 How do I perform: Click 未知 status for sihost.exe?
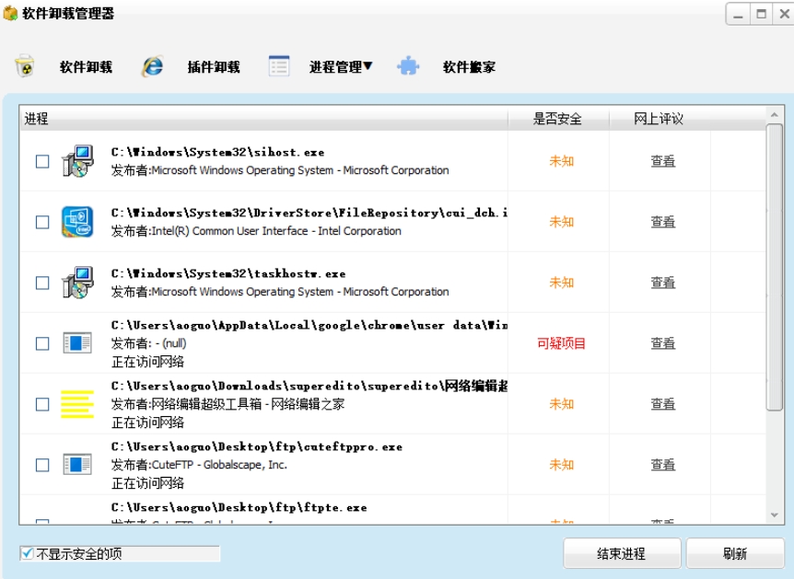click(x=562, y=161)
